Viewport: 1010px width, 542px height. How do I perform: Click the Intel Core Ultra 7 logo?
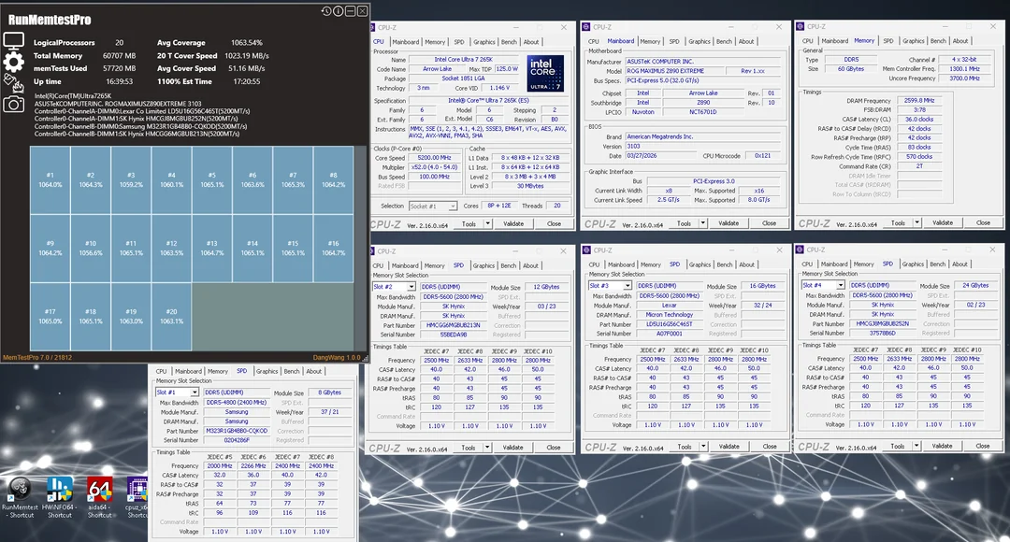[544, 73]
